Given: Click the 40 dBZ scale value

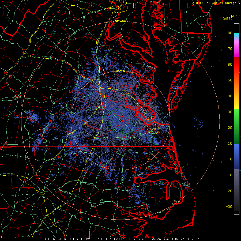Looking at the screenshot, I should tap(230, 96).
